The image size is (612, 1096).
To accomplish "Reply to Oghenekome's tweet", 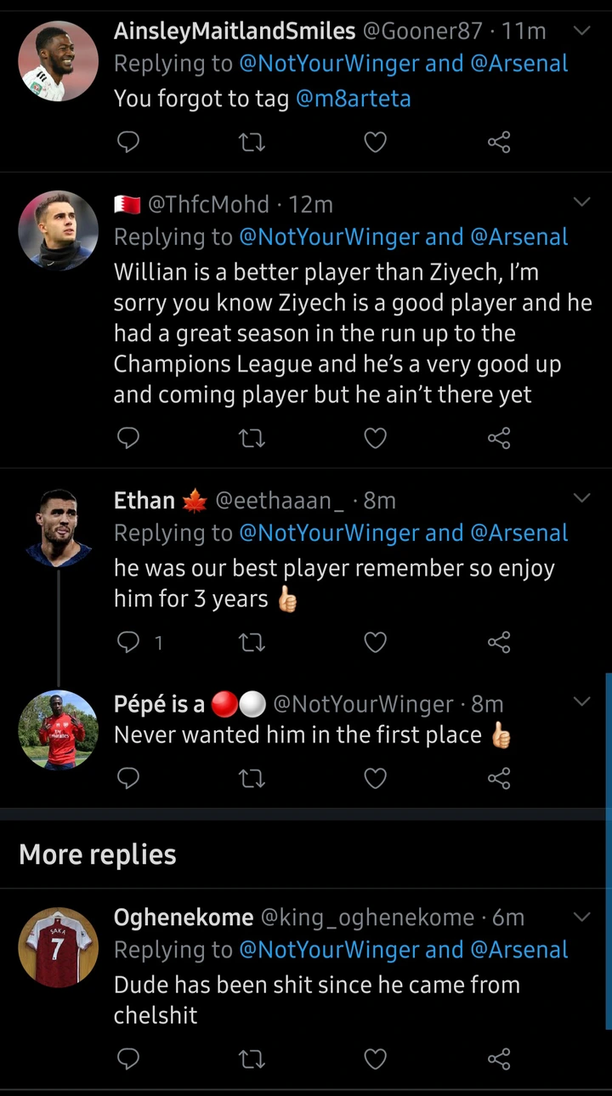I will point(127,1059).
